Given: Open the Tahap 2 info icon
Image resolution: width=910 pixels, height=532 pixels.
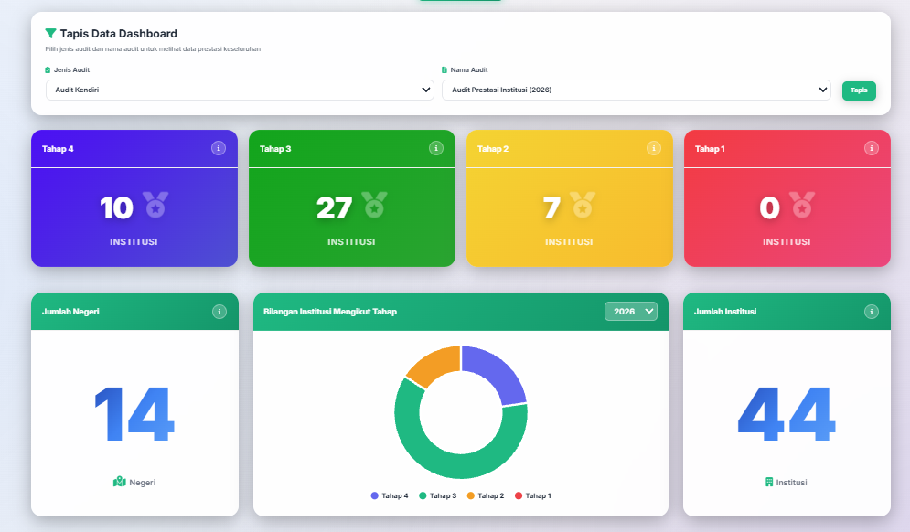Looking at the screenshot, I should coord(654,148).
